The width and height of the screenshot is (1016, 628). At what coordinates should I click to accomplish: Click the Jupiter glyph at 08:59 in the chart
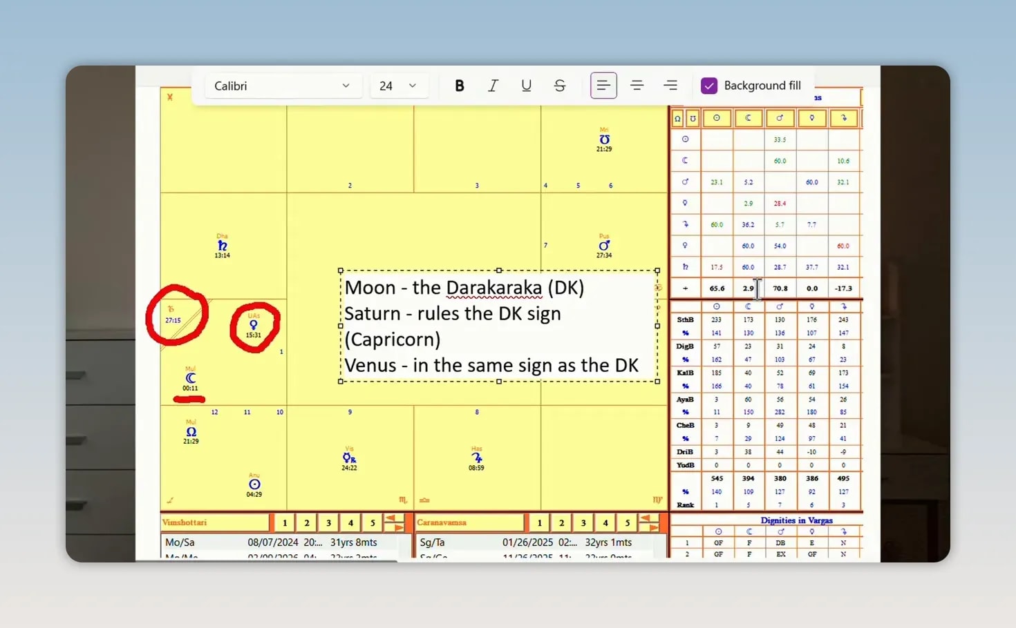(x=477, y=458)
